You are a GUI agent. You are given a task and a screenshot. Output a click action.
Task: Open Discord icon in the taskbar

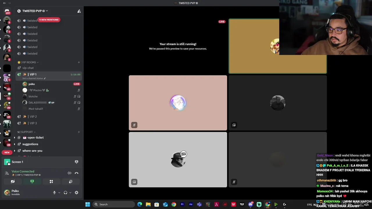tap(251, 204)
